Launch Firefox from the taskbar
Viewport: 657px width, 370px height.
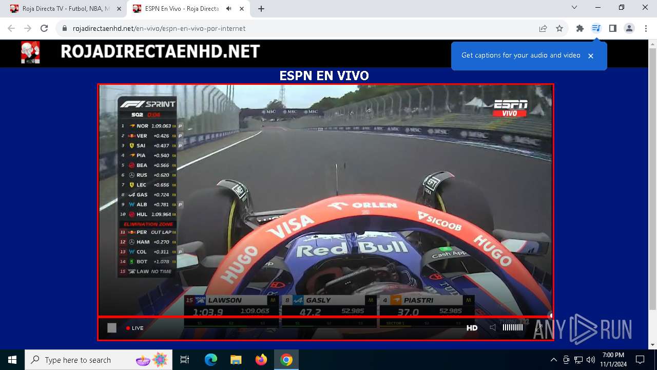(261, 360)
